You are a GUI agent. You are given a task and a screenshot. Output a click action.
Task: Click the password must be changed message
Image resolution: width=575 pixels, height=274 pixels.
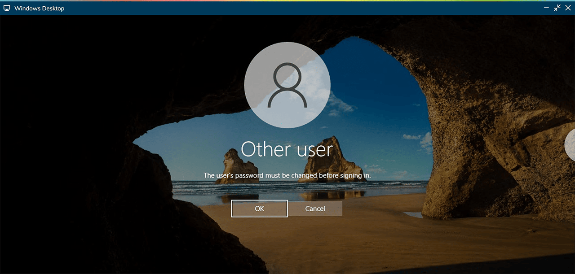pyautogui.click(x=287, y=175)
